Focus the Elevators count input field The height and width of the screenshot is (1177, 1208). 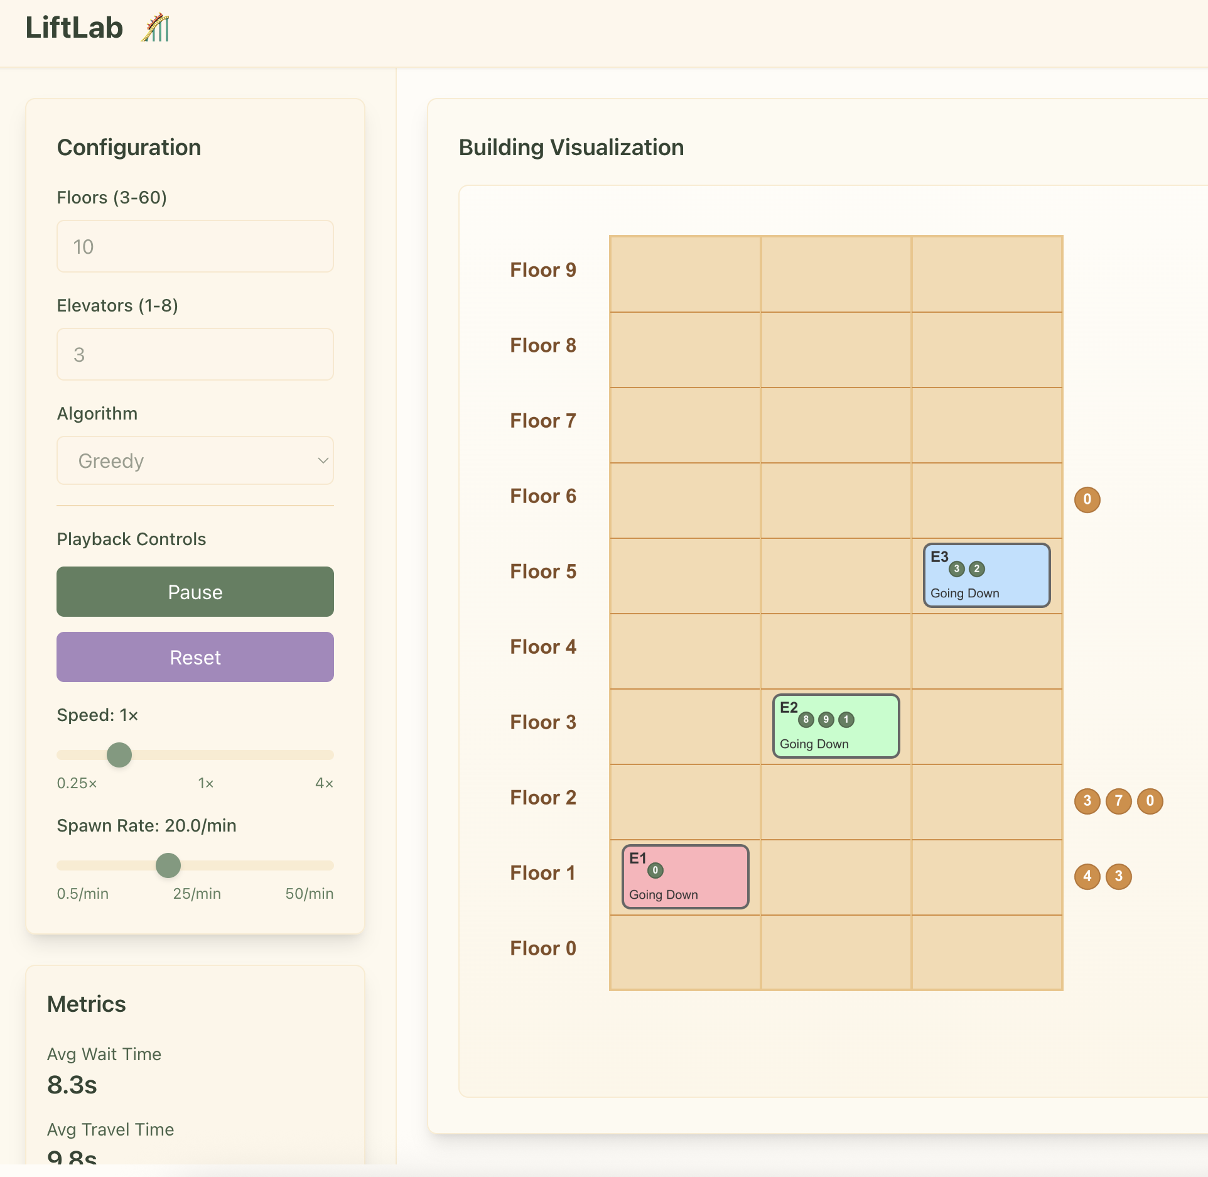point(195,355)
